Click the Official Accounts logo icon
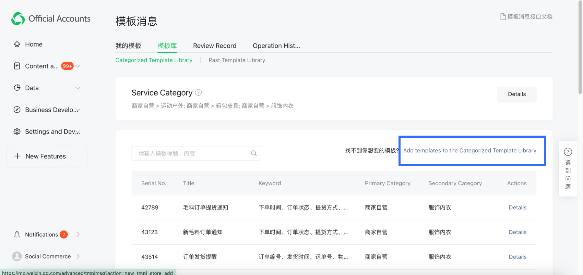583x275 pixels. [x=18, y=19]
